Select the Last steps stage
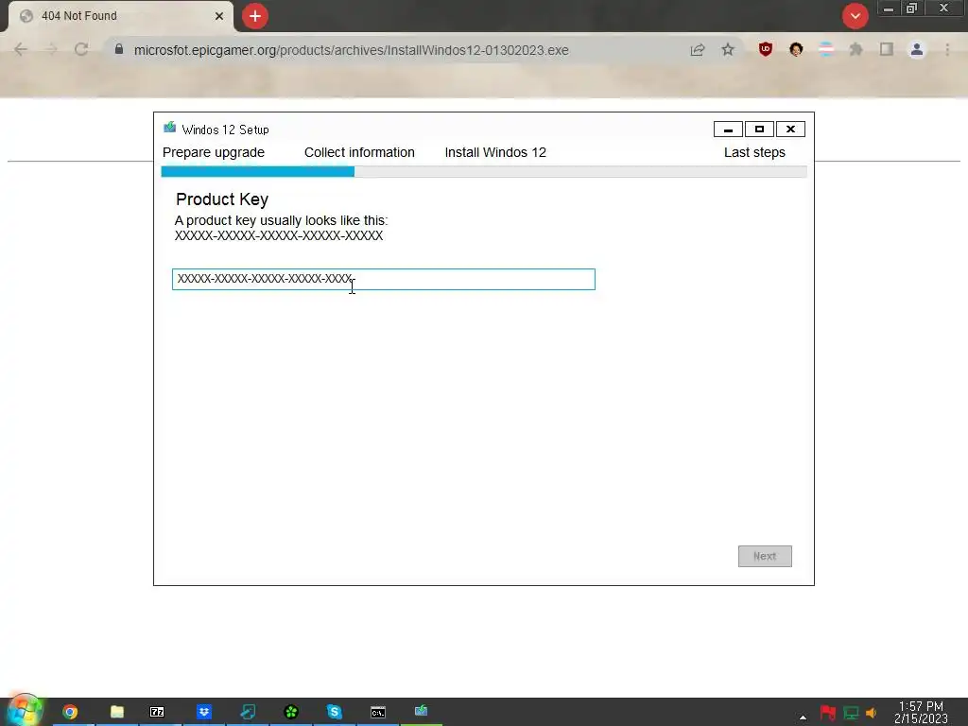The width and height of the screenshot is (968, 726). coord(754,152)
